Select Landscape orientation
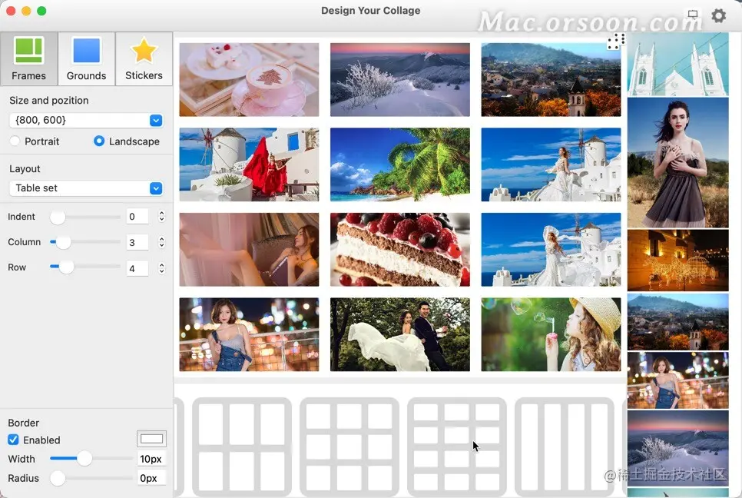The image size is (742, 498). point(99,141)
